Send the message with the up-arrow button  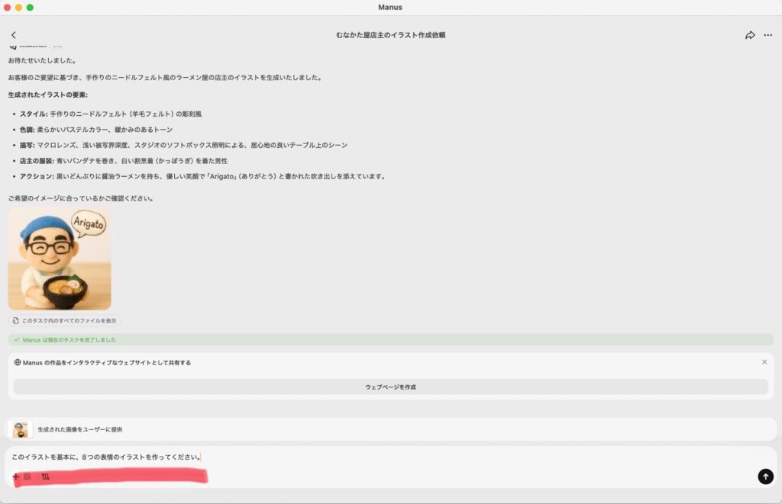[x=765, y=477]
